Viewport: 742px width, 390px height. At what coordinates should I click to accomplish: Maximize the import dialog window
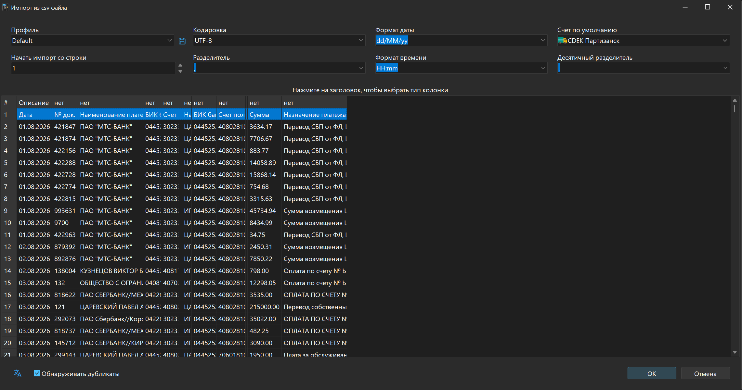click(x=707, y=7)
